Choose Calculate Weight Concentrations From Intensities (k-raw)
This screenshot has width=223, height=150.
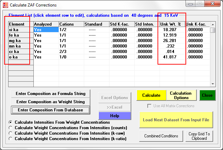[x=11, y=133]
